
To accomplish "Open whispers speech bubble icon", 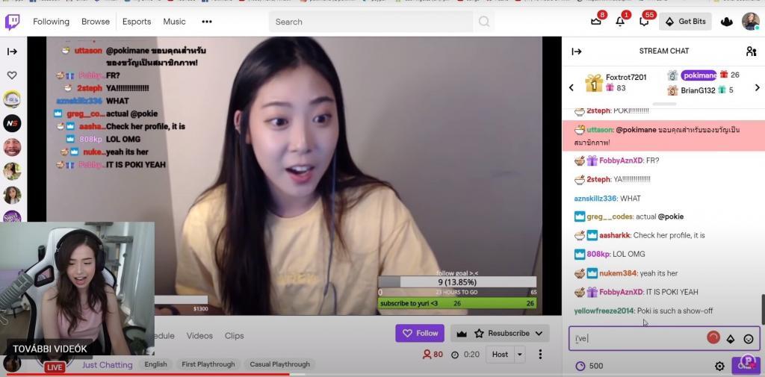I will click(x=644, y=22).
